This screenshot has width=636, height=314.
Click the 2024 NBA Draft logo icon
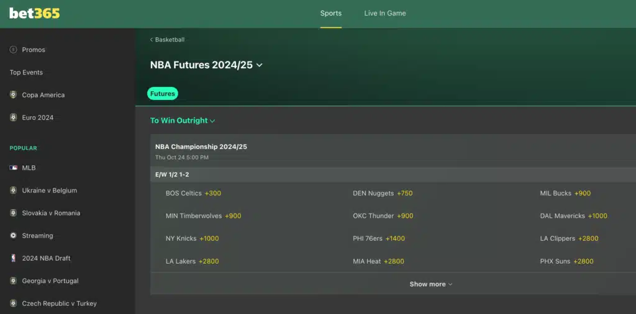coord(14,258)
